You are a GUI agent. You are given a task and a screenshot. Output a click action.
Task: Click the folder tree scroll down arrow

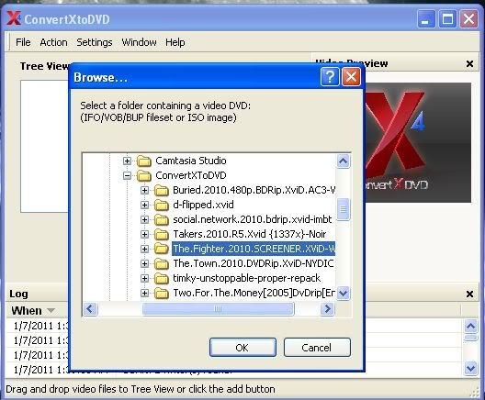[x=344, y=293]
